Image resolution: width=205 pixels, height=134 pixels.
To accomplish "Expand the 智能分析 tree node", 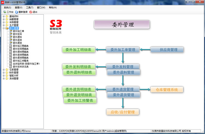I will [x=4, y=76].
